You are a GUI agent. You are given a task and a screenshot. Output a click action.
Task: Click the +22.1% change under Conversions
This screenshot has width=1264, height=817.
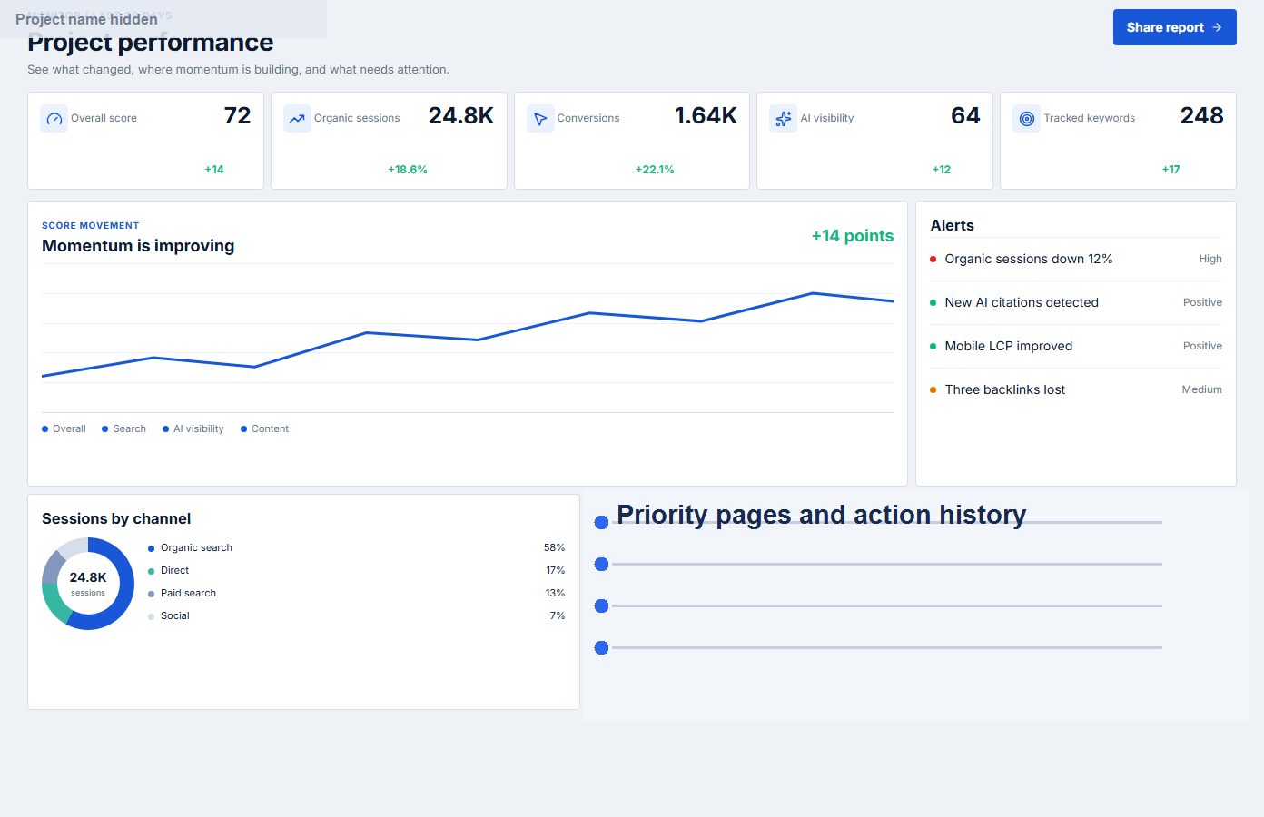click(x=655, y=170)
